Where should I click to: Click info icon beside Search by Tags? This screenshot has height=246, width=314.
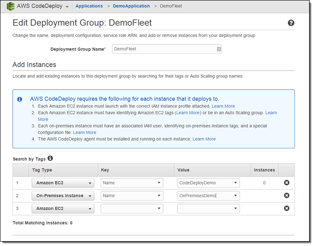50,159
